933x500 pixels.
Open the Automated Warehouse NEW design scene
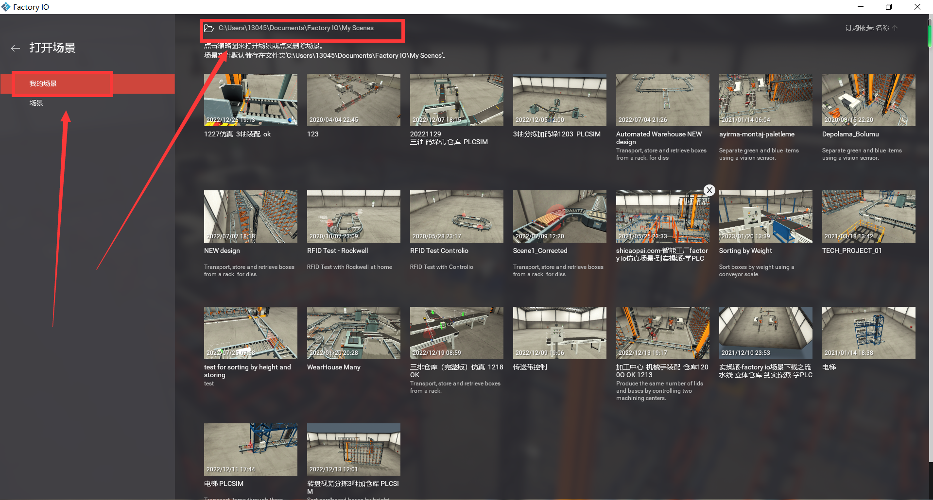coord(662,100)
